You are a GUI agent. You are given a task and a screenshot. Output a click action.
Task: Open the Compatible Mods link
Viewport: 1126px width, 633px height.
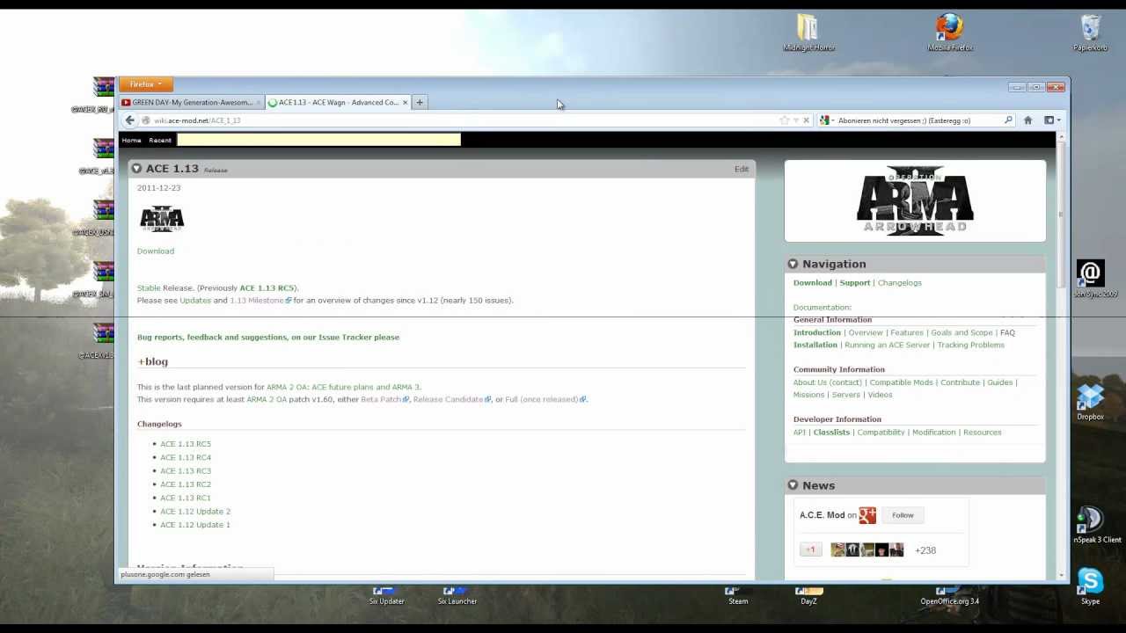pyautogui.click(x=901, y=383)
